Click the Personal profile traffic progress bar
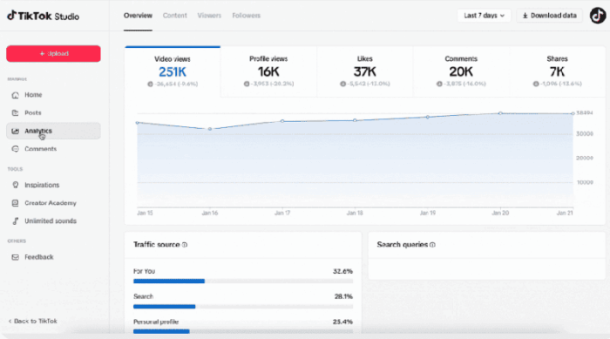 point(243,332)
